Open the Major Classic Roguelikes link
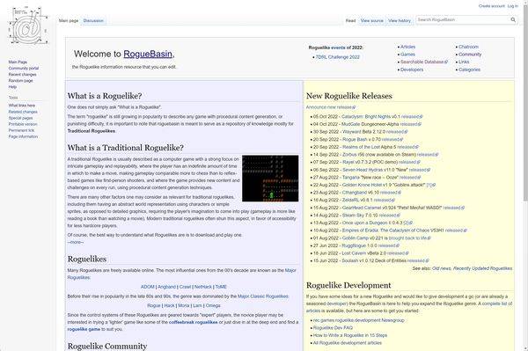 tap(263, 296)
